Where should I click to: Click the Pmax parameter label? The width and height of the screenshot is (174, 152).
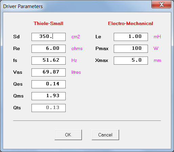pyautogui.click(x=102, y=49)
